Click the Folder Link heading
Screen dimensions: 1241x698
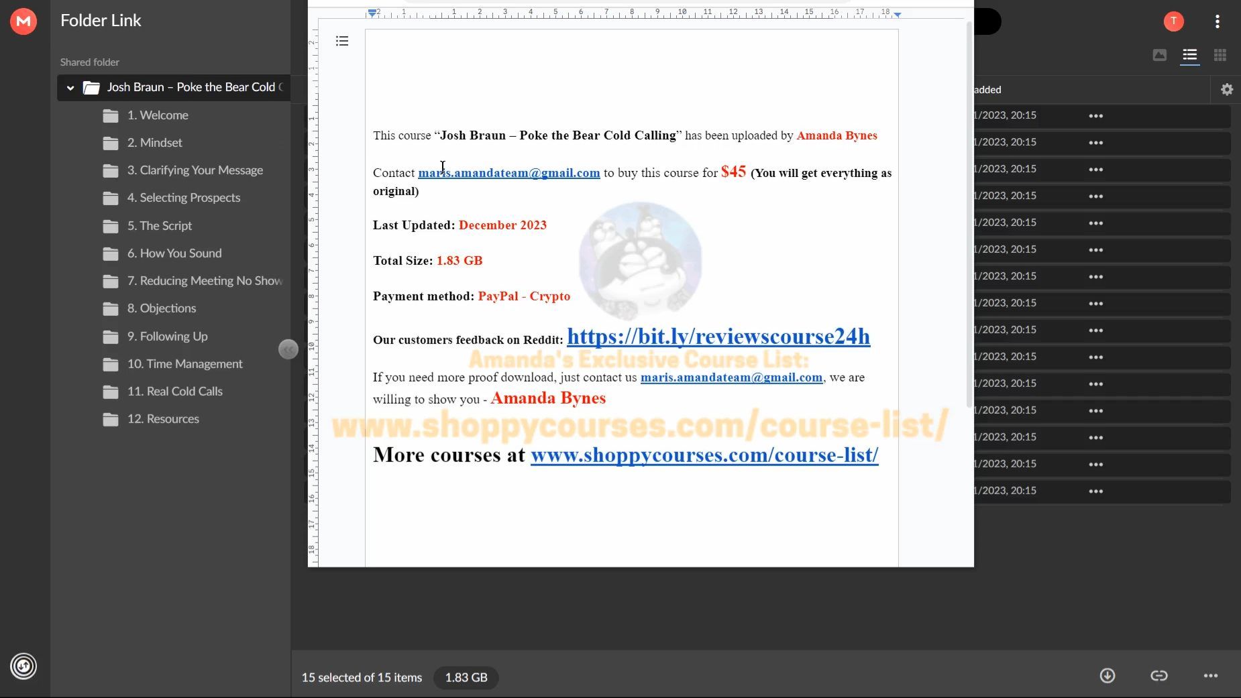101,21
